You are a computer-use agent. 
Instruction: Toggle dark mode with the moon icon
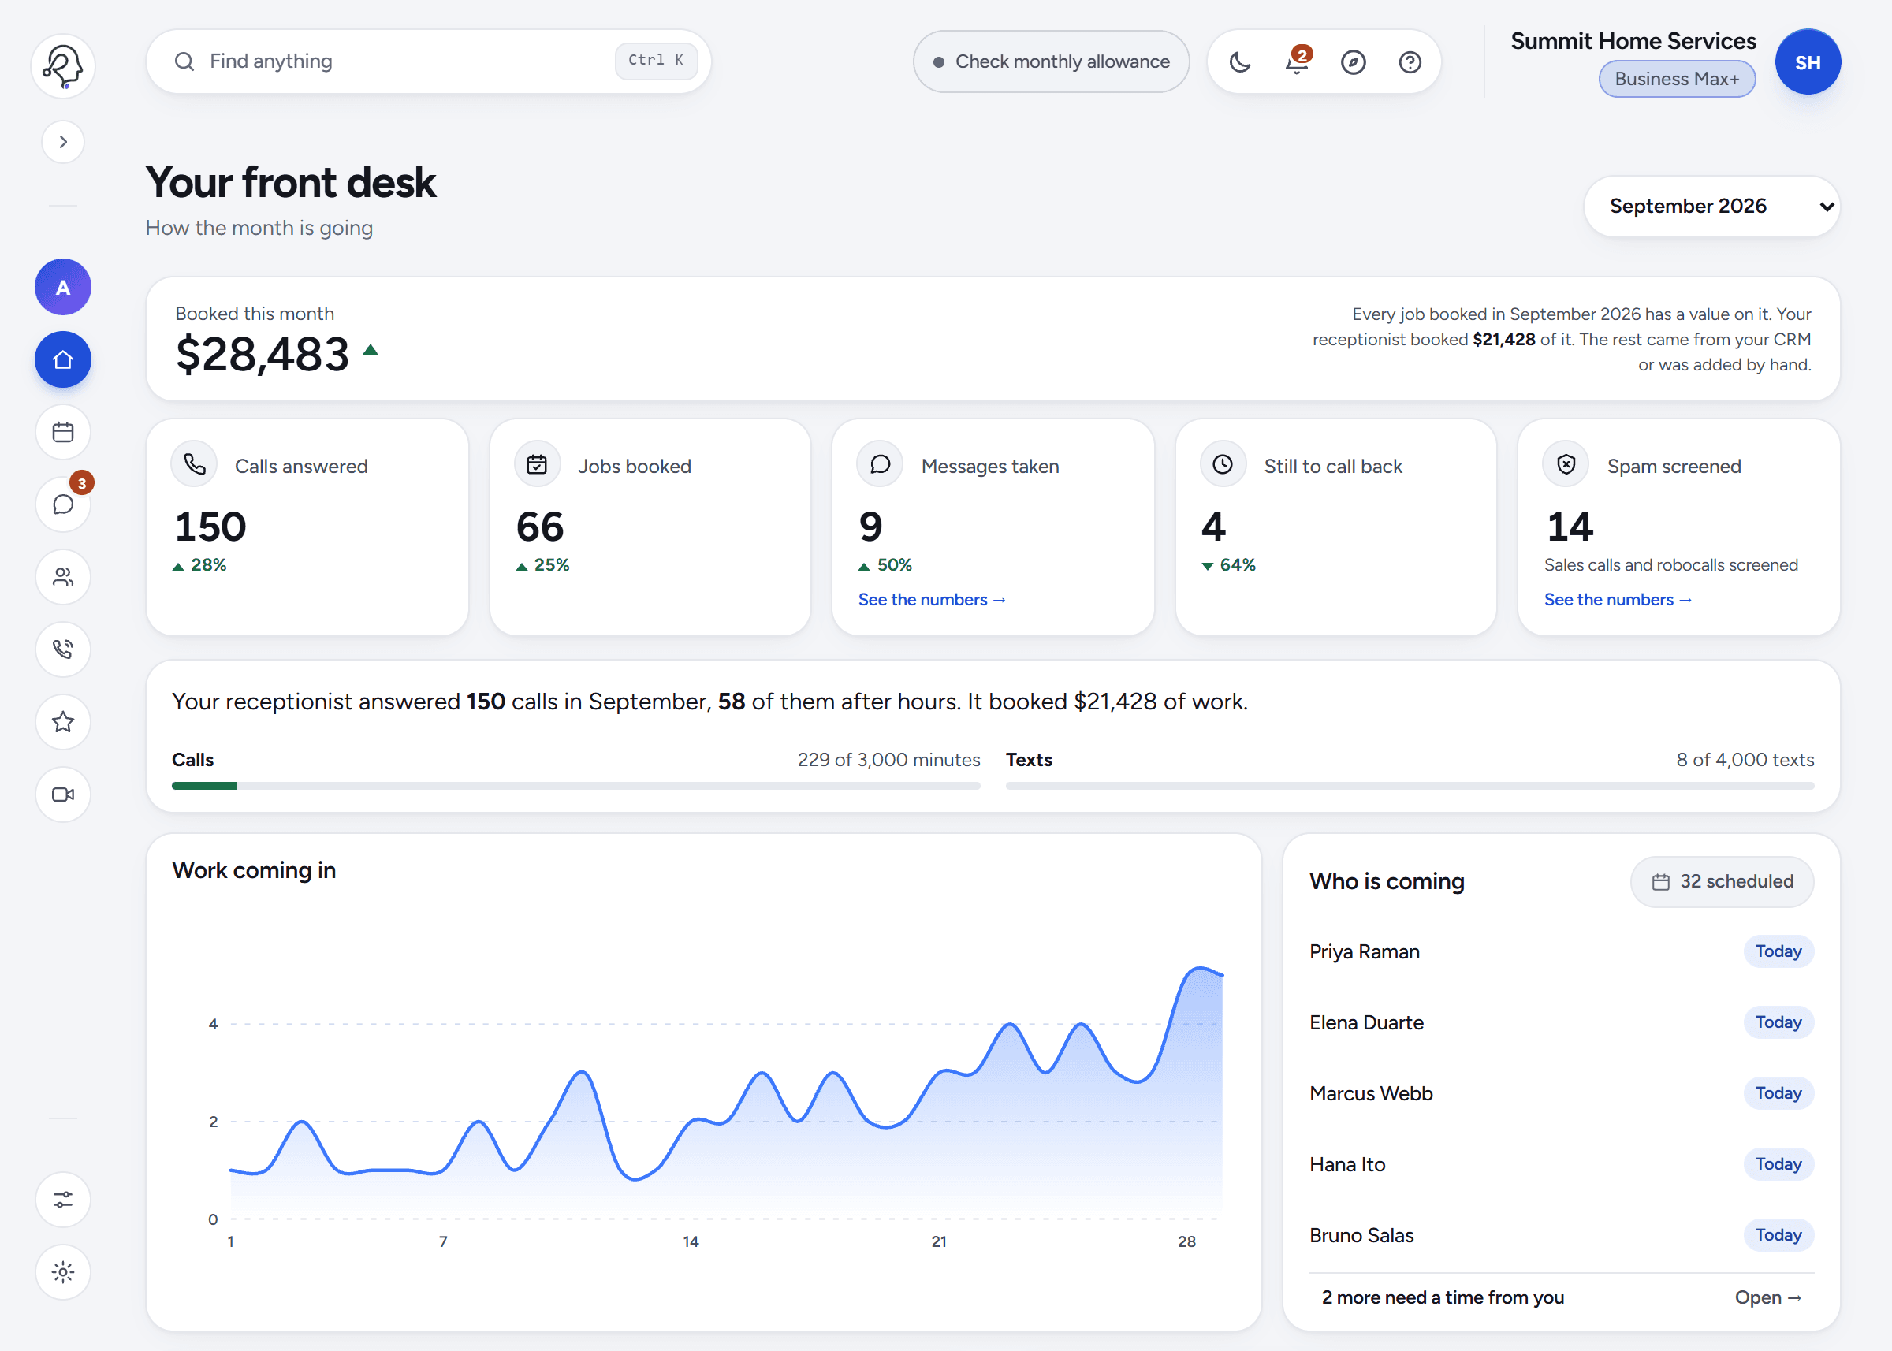click(x=1240, y=61)
